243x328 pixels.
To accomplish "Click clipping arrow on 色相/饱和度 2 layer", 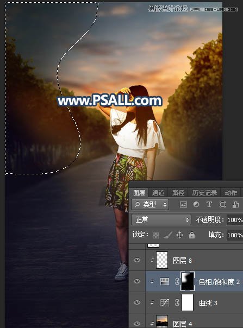I will pyautogui.click(x=152, y=281).
